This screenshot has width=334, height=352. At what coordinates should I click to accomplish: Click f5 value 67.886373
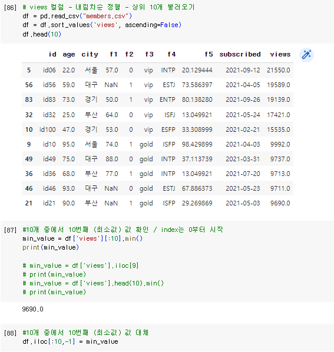tap(197, 188)
